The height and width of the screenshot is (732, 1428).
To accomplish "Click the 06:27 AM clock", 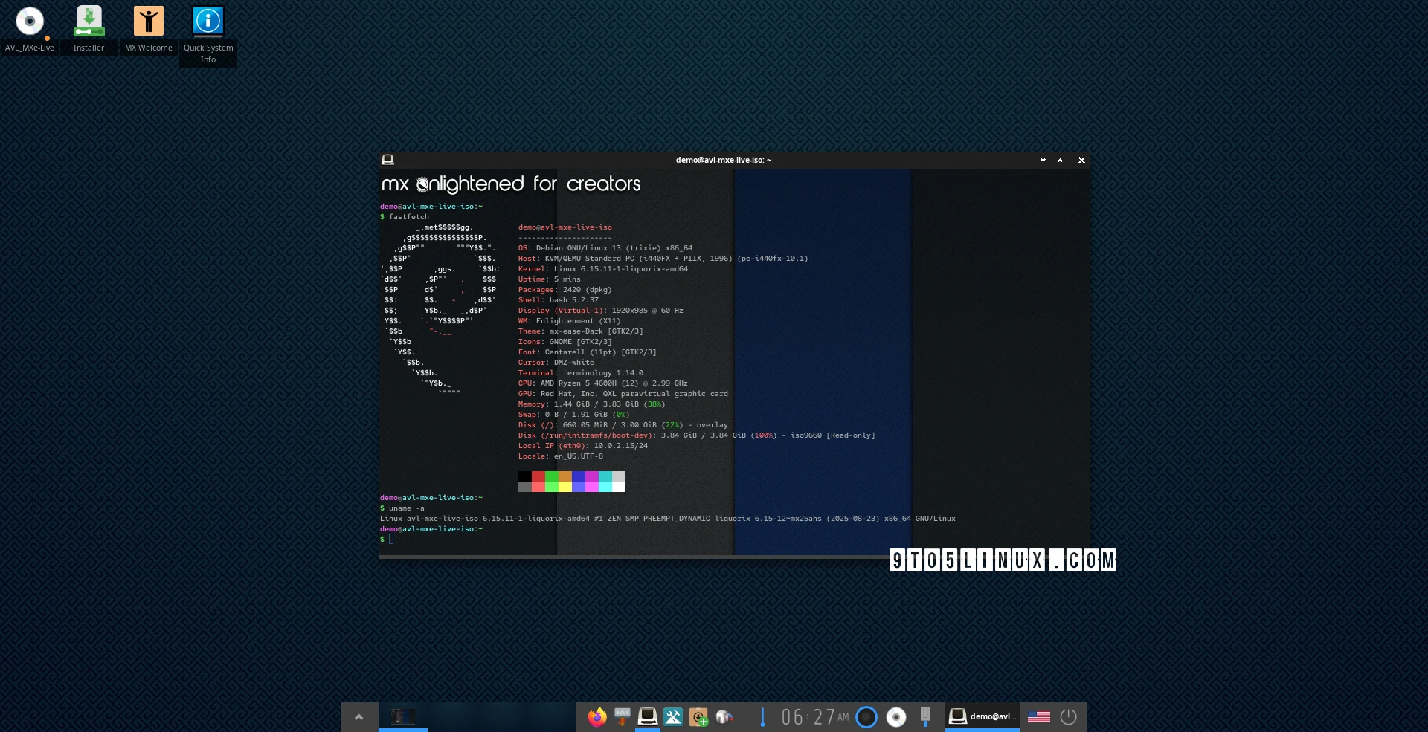I will coord(814,717).
